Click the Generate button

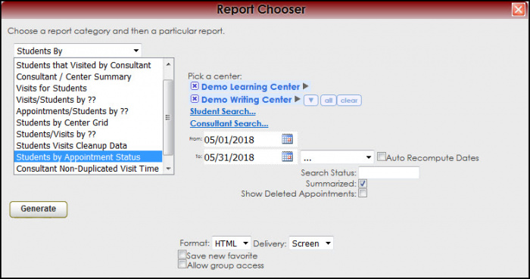38,209
